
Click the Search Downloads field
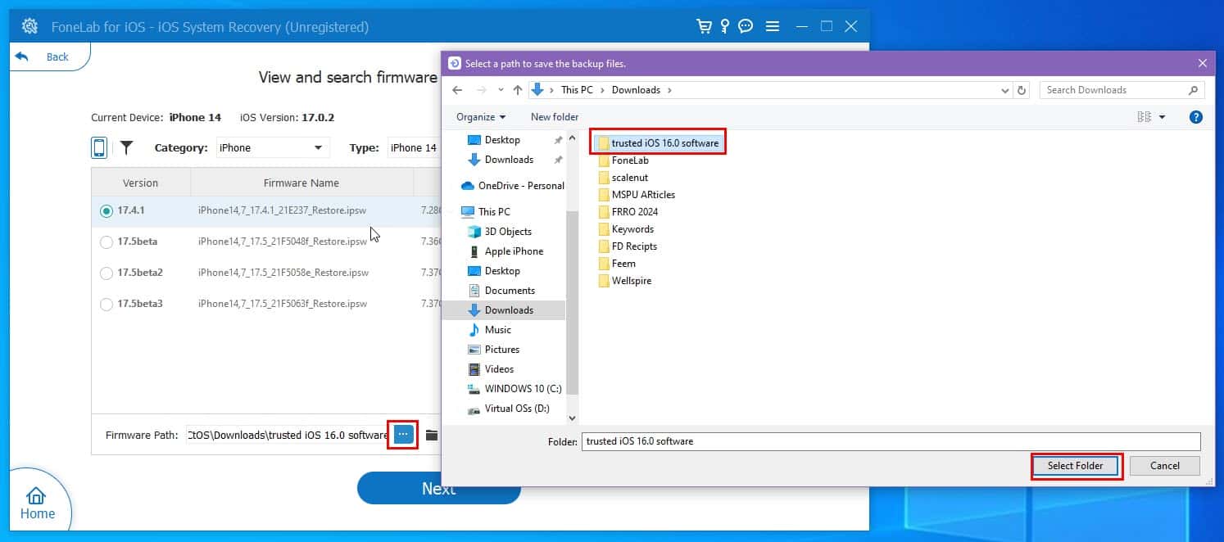point(1114,90)
